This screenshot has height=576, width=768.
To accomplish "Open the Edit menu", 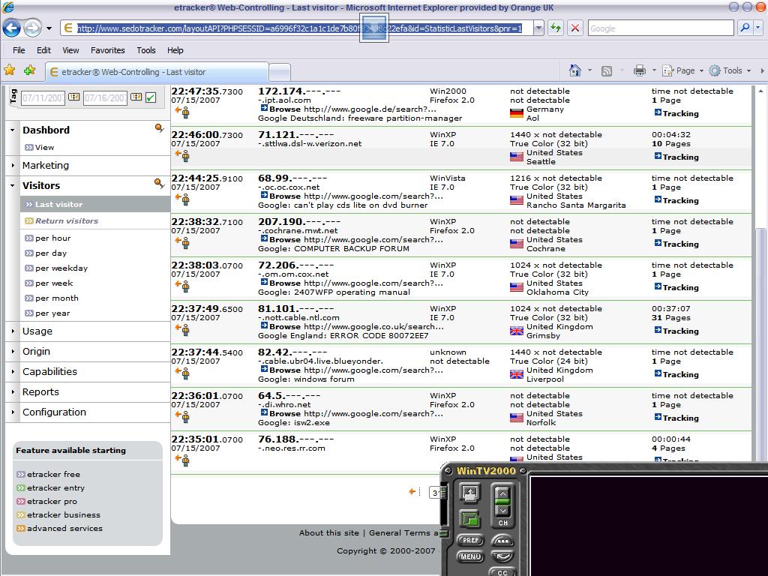I will click(x=43, y=50).
